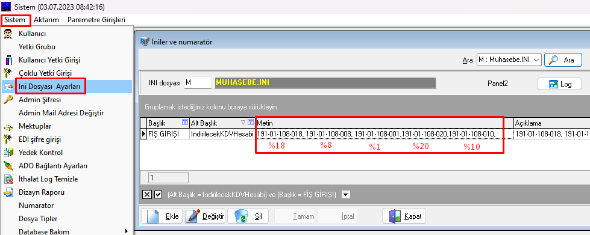Click the Log button

click(559, 85)
